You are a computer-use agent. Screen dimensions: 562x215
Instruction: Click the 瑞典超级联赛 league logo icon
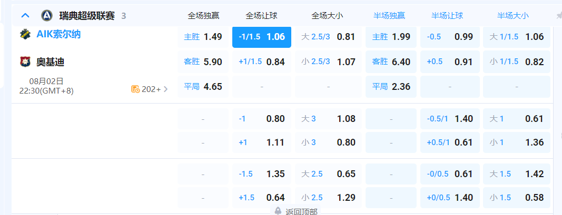46,16
